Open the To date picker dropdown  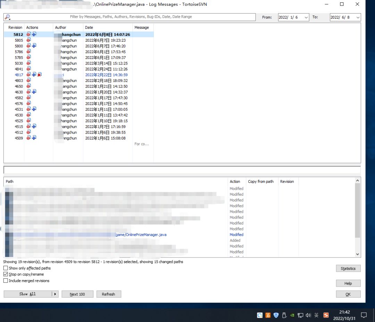coord(358,17)
